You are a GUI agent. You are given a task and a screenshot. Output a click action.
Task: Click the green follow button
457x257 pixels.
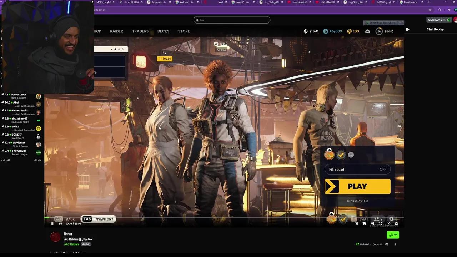coord(393,235)
